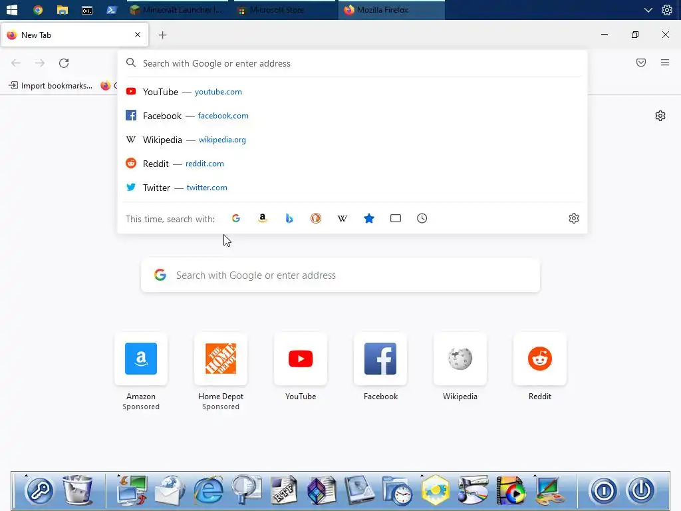Search Bookmarks using the star icon
Image resolution: width=681 pixels, height=511 pixels.
point(368,218)
